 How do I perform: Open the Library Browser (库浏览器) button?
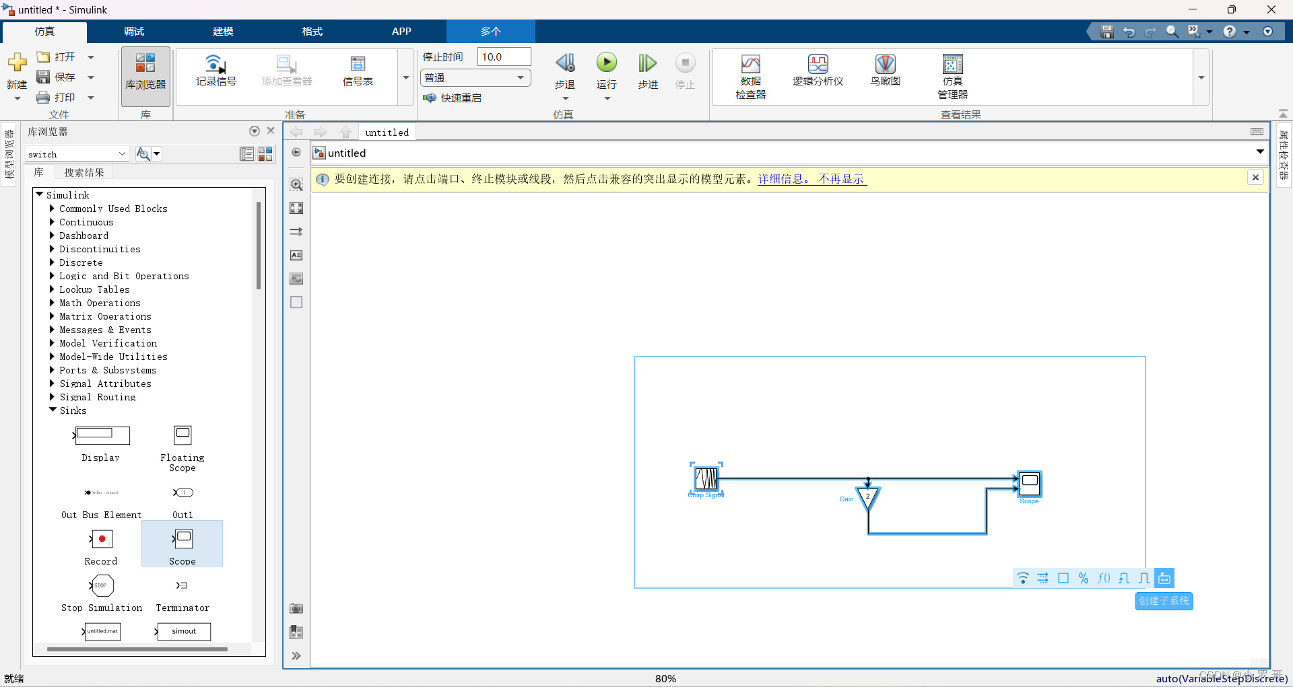[x=145, y=76]
